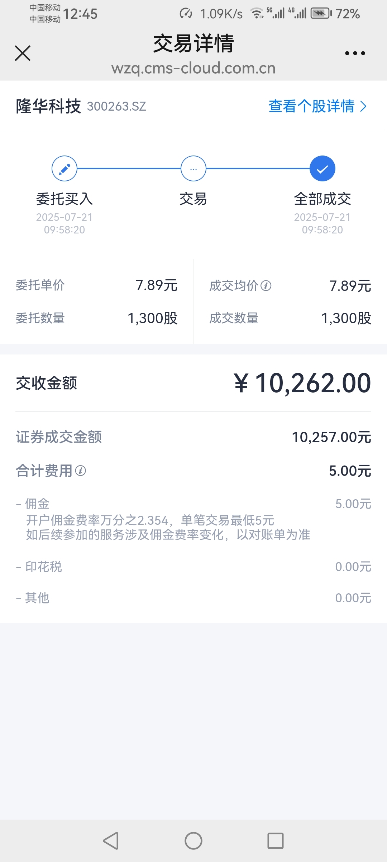Tap the 印花税 row
Screen dimensions: 387x862
[193, 567]
